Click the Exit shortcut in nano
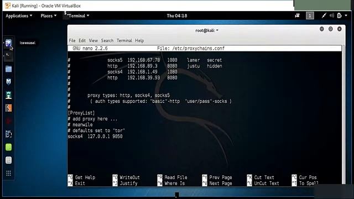Screen dimensions: 354x199 76,183
